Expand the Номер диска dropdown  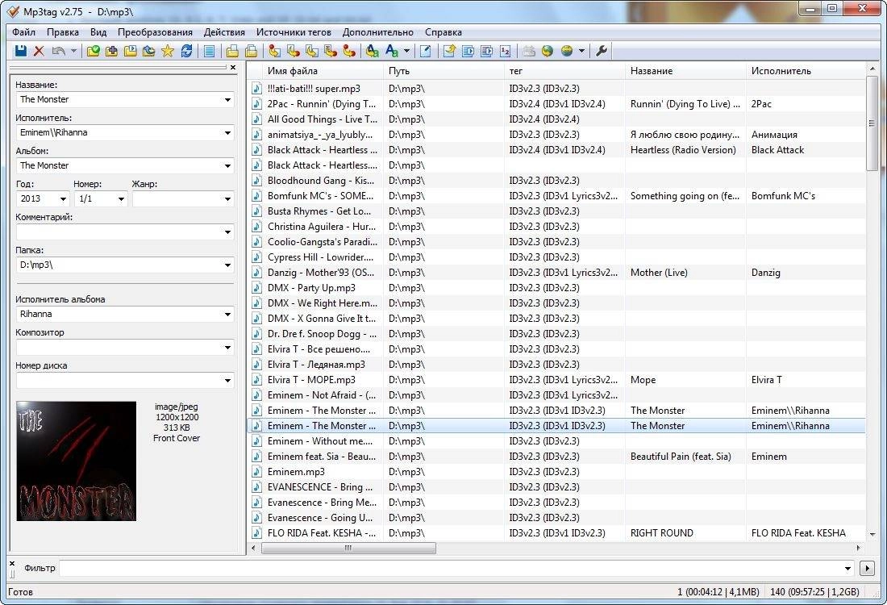coord(227,380)
